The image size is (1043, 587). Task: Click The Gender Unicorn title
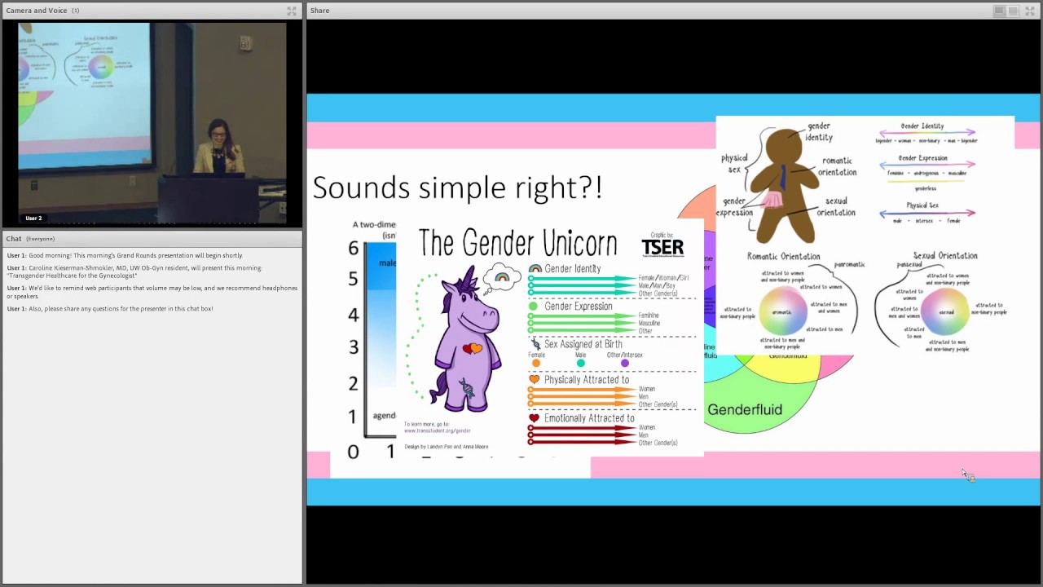517,243
